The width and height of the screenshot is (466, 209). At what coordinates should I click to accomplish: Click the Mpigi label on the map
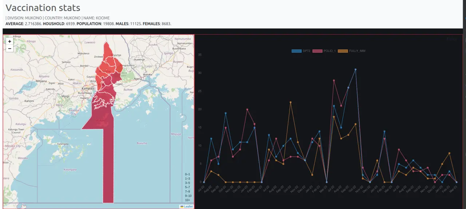(x=65, y=96)
